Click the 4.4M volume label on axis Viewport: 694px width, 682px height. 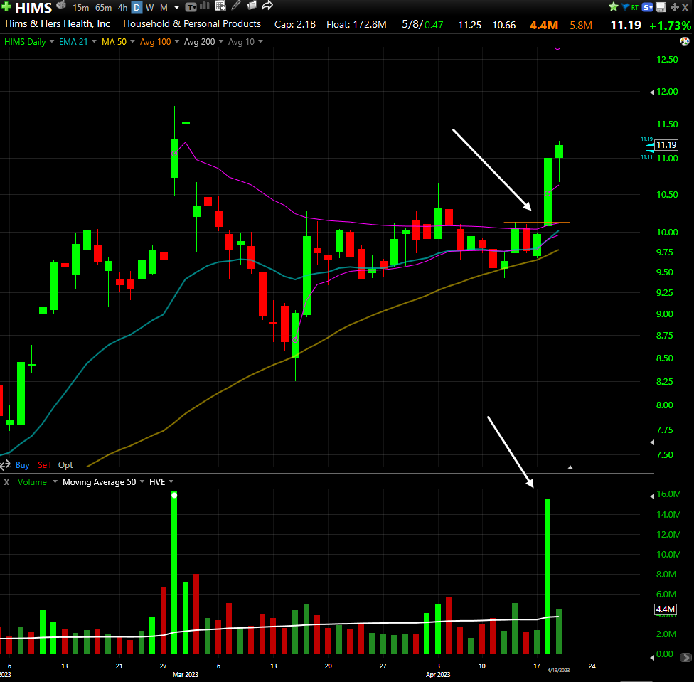pos(666,609)
